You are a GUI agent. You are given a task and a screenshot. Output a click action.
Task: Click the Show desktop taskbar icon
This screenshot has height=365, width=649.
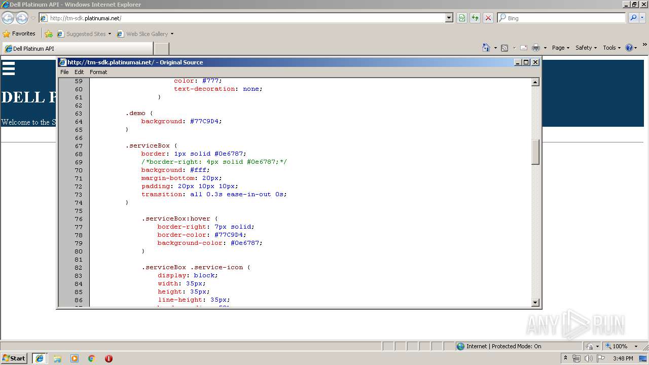pyautogui.click(x=643, y=358)
